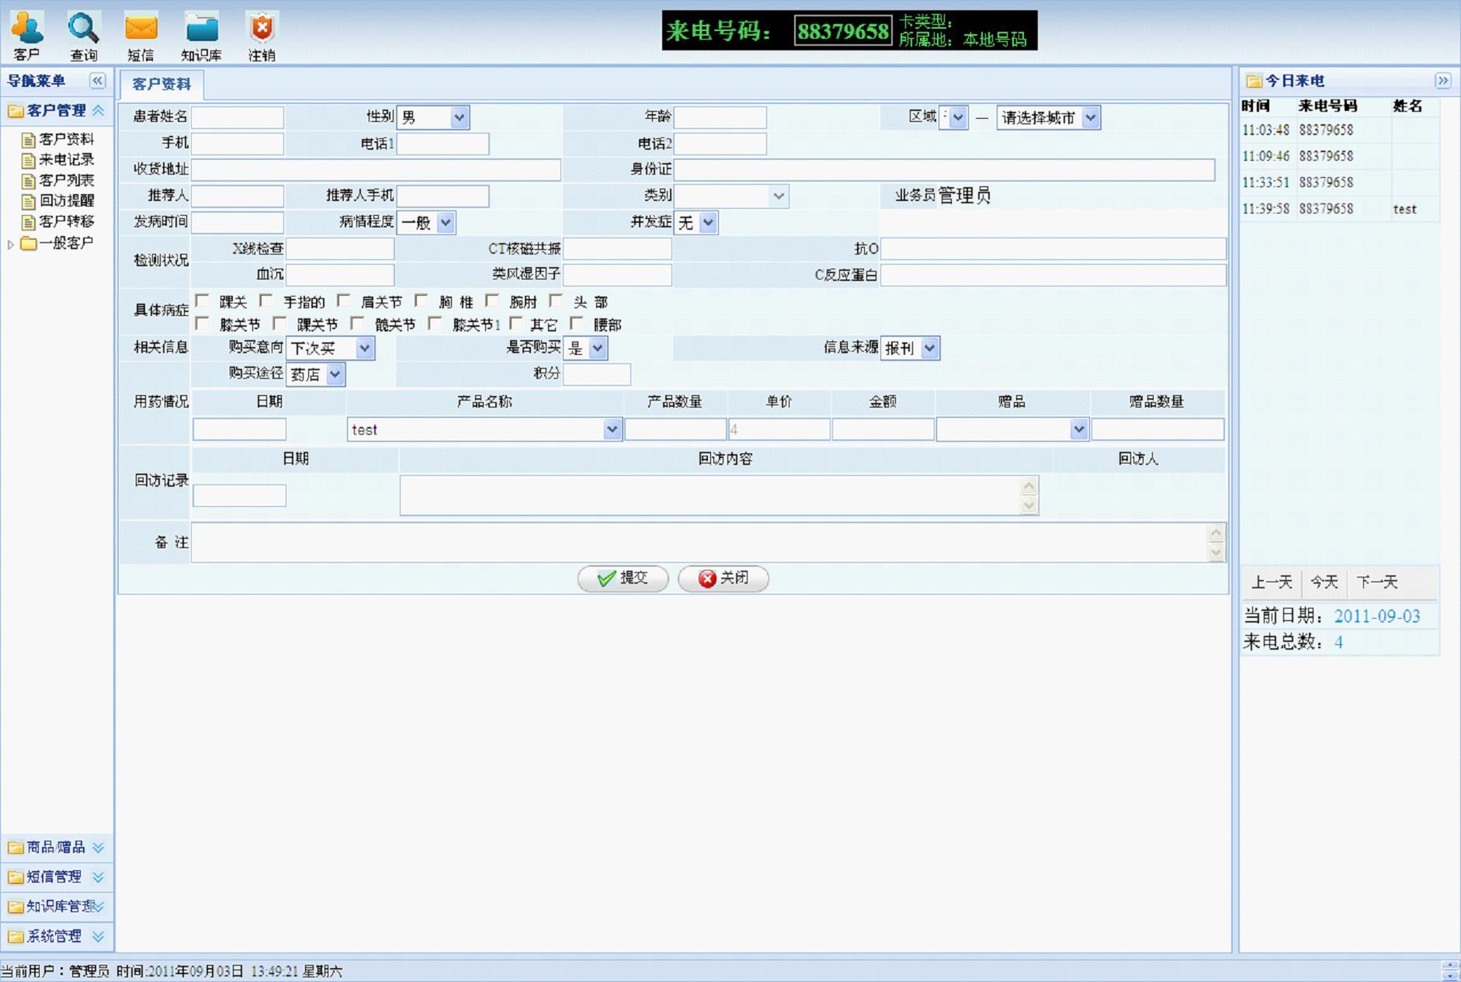Open the 并发症 dropdown
Screen dimensions: 1461x982
[x=696, y=223]
